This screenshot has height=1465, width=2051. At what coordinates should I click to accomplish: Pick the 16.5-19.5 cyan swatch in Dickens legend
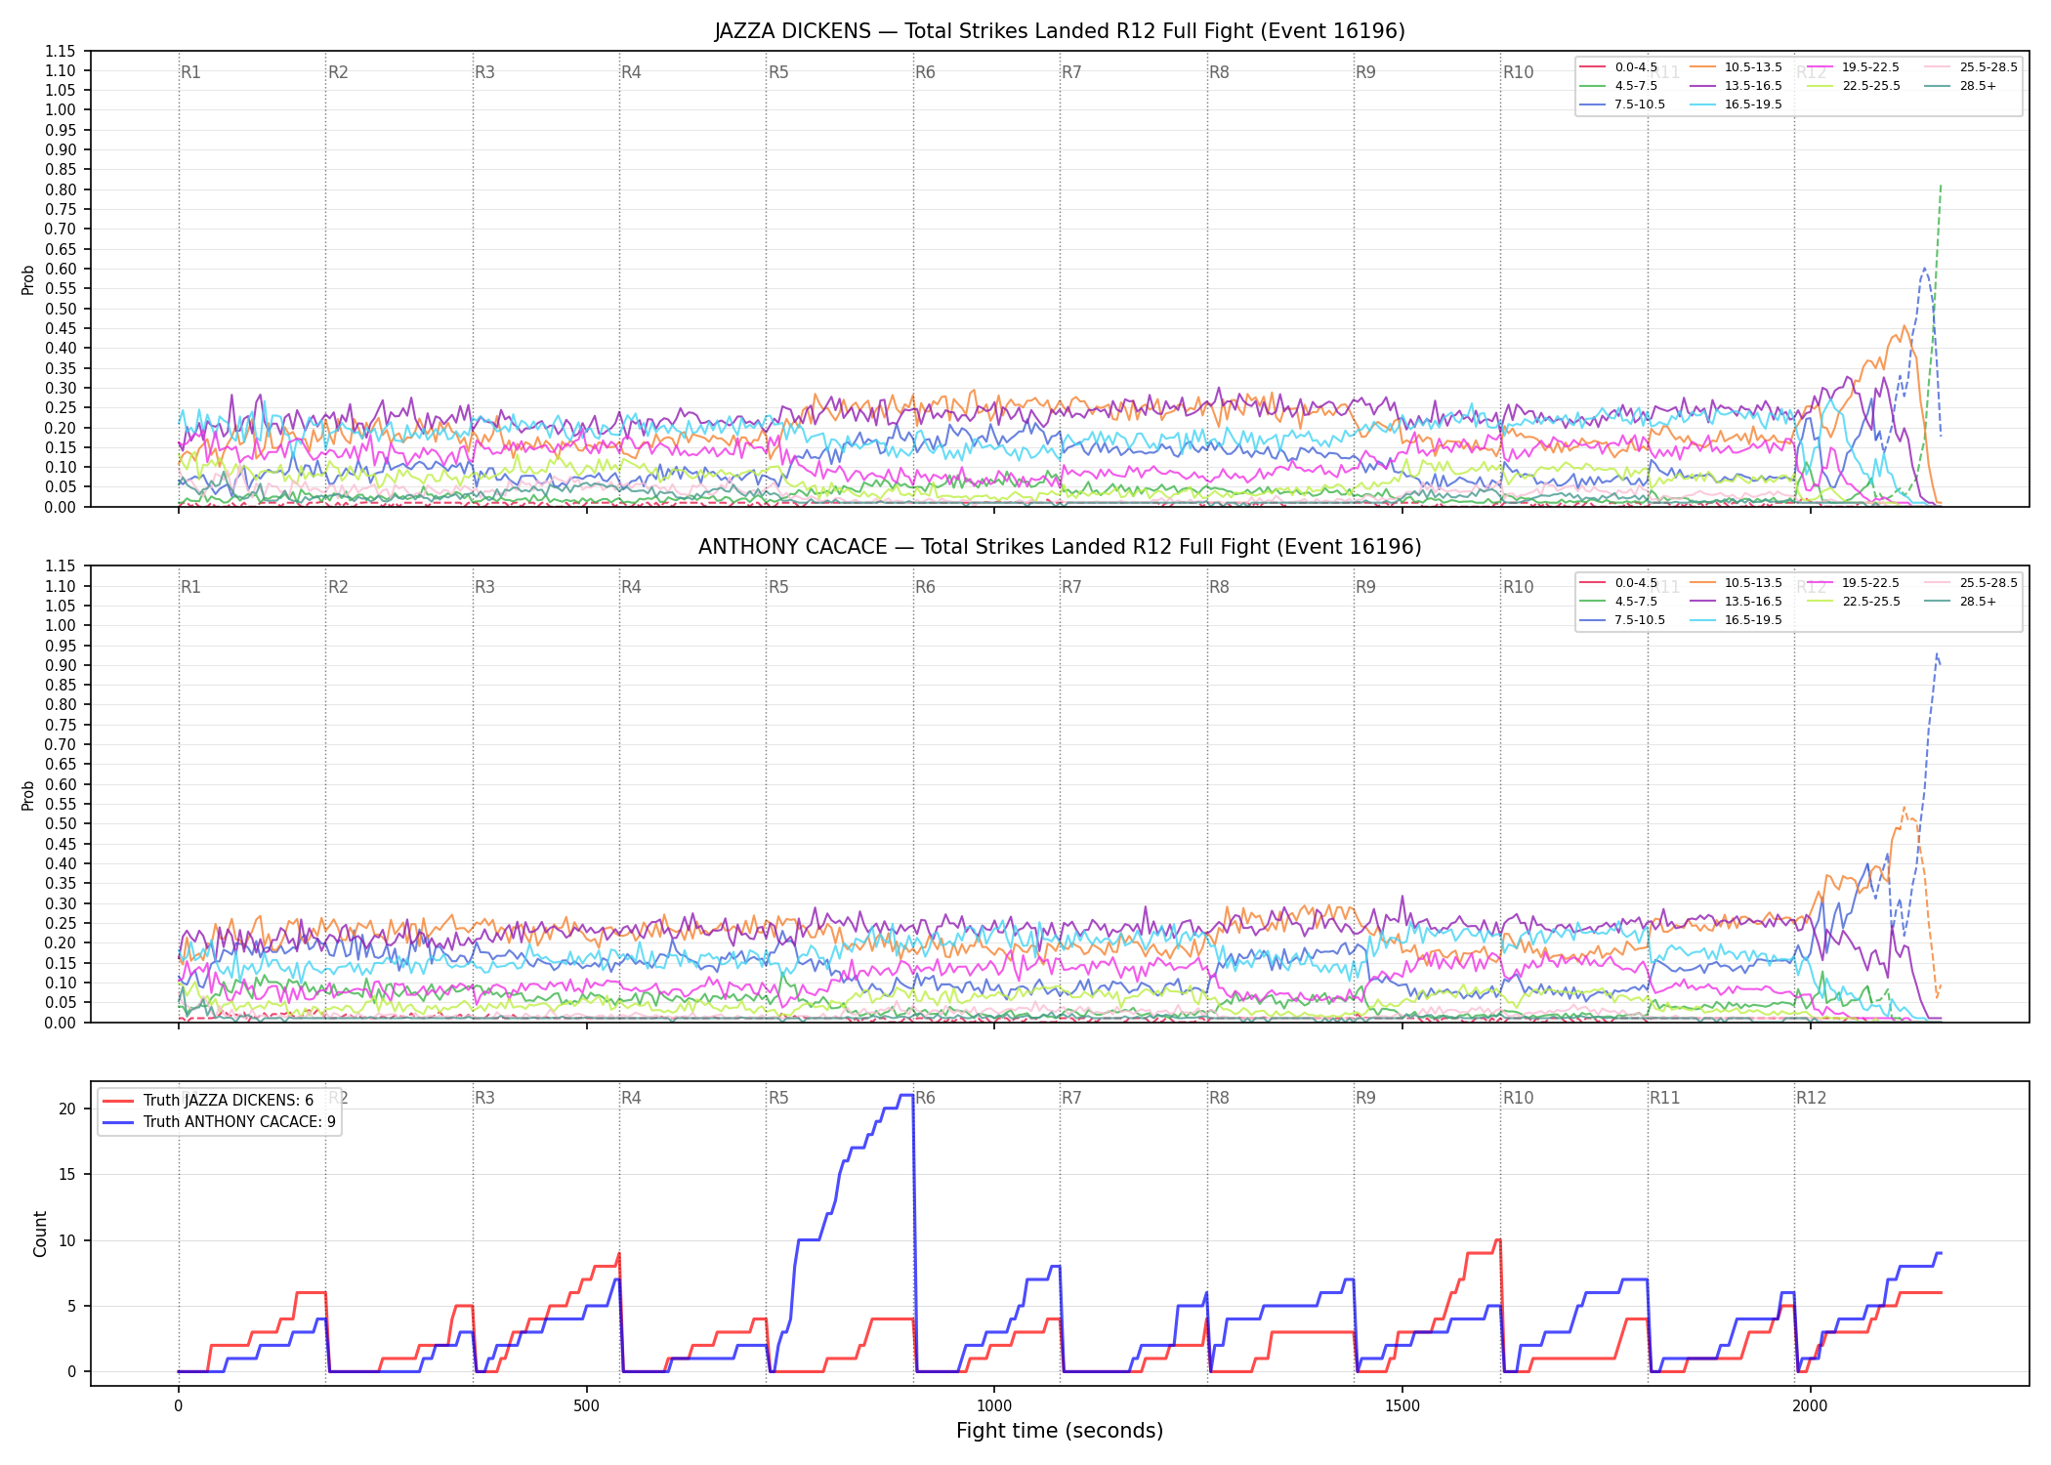[1703, 105]
